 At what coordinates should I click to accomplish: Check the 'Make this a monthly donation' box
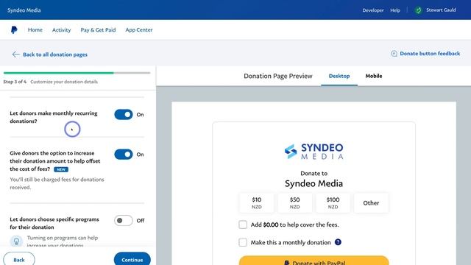[x=243, y=242]
